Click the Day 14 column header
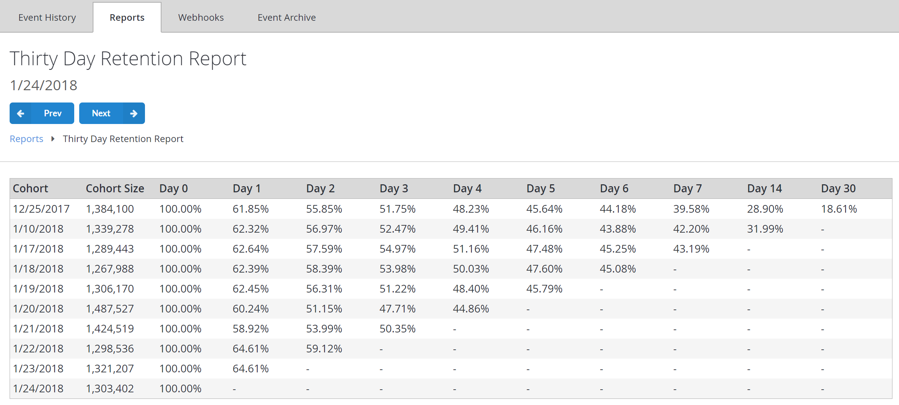The image size is (899, 405). coord(764,188)
